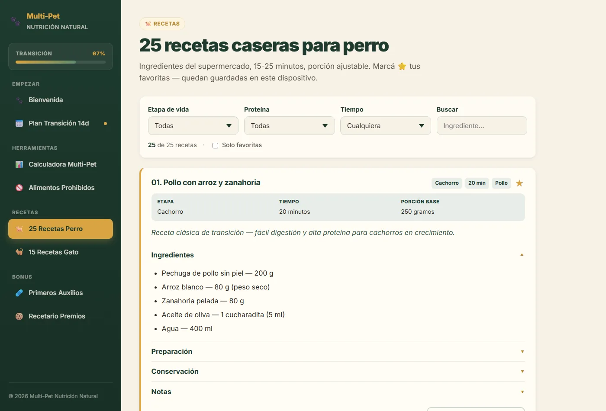Open the Tiempo dropdown set to Cualquiera
This screenshot has width=606, height=411.
click(386, 125)
